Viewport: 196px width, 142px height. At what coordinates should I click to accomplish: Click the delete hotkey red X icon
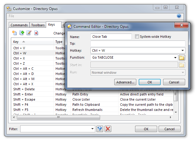[x=36, y=33]
